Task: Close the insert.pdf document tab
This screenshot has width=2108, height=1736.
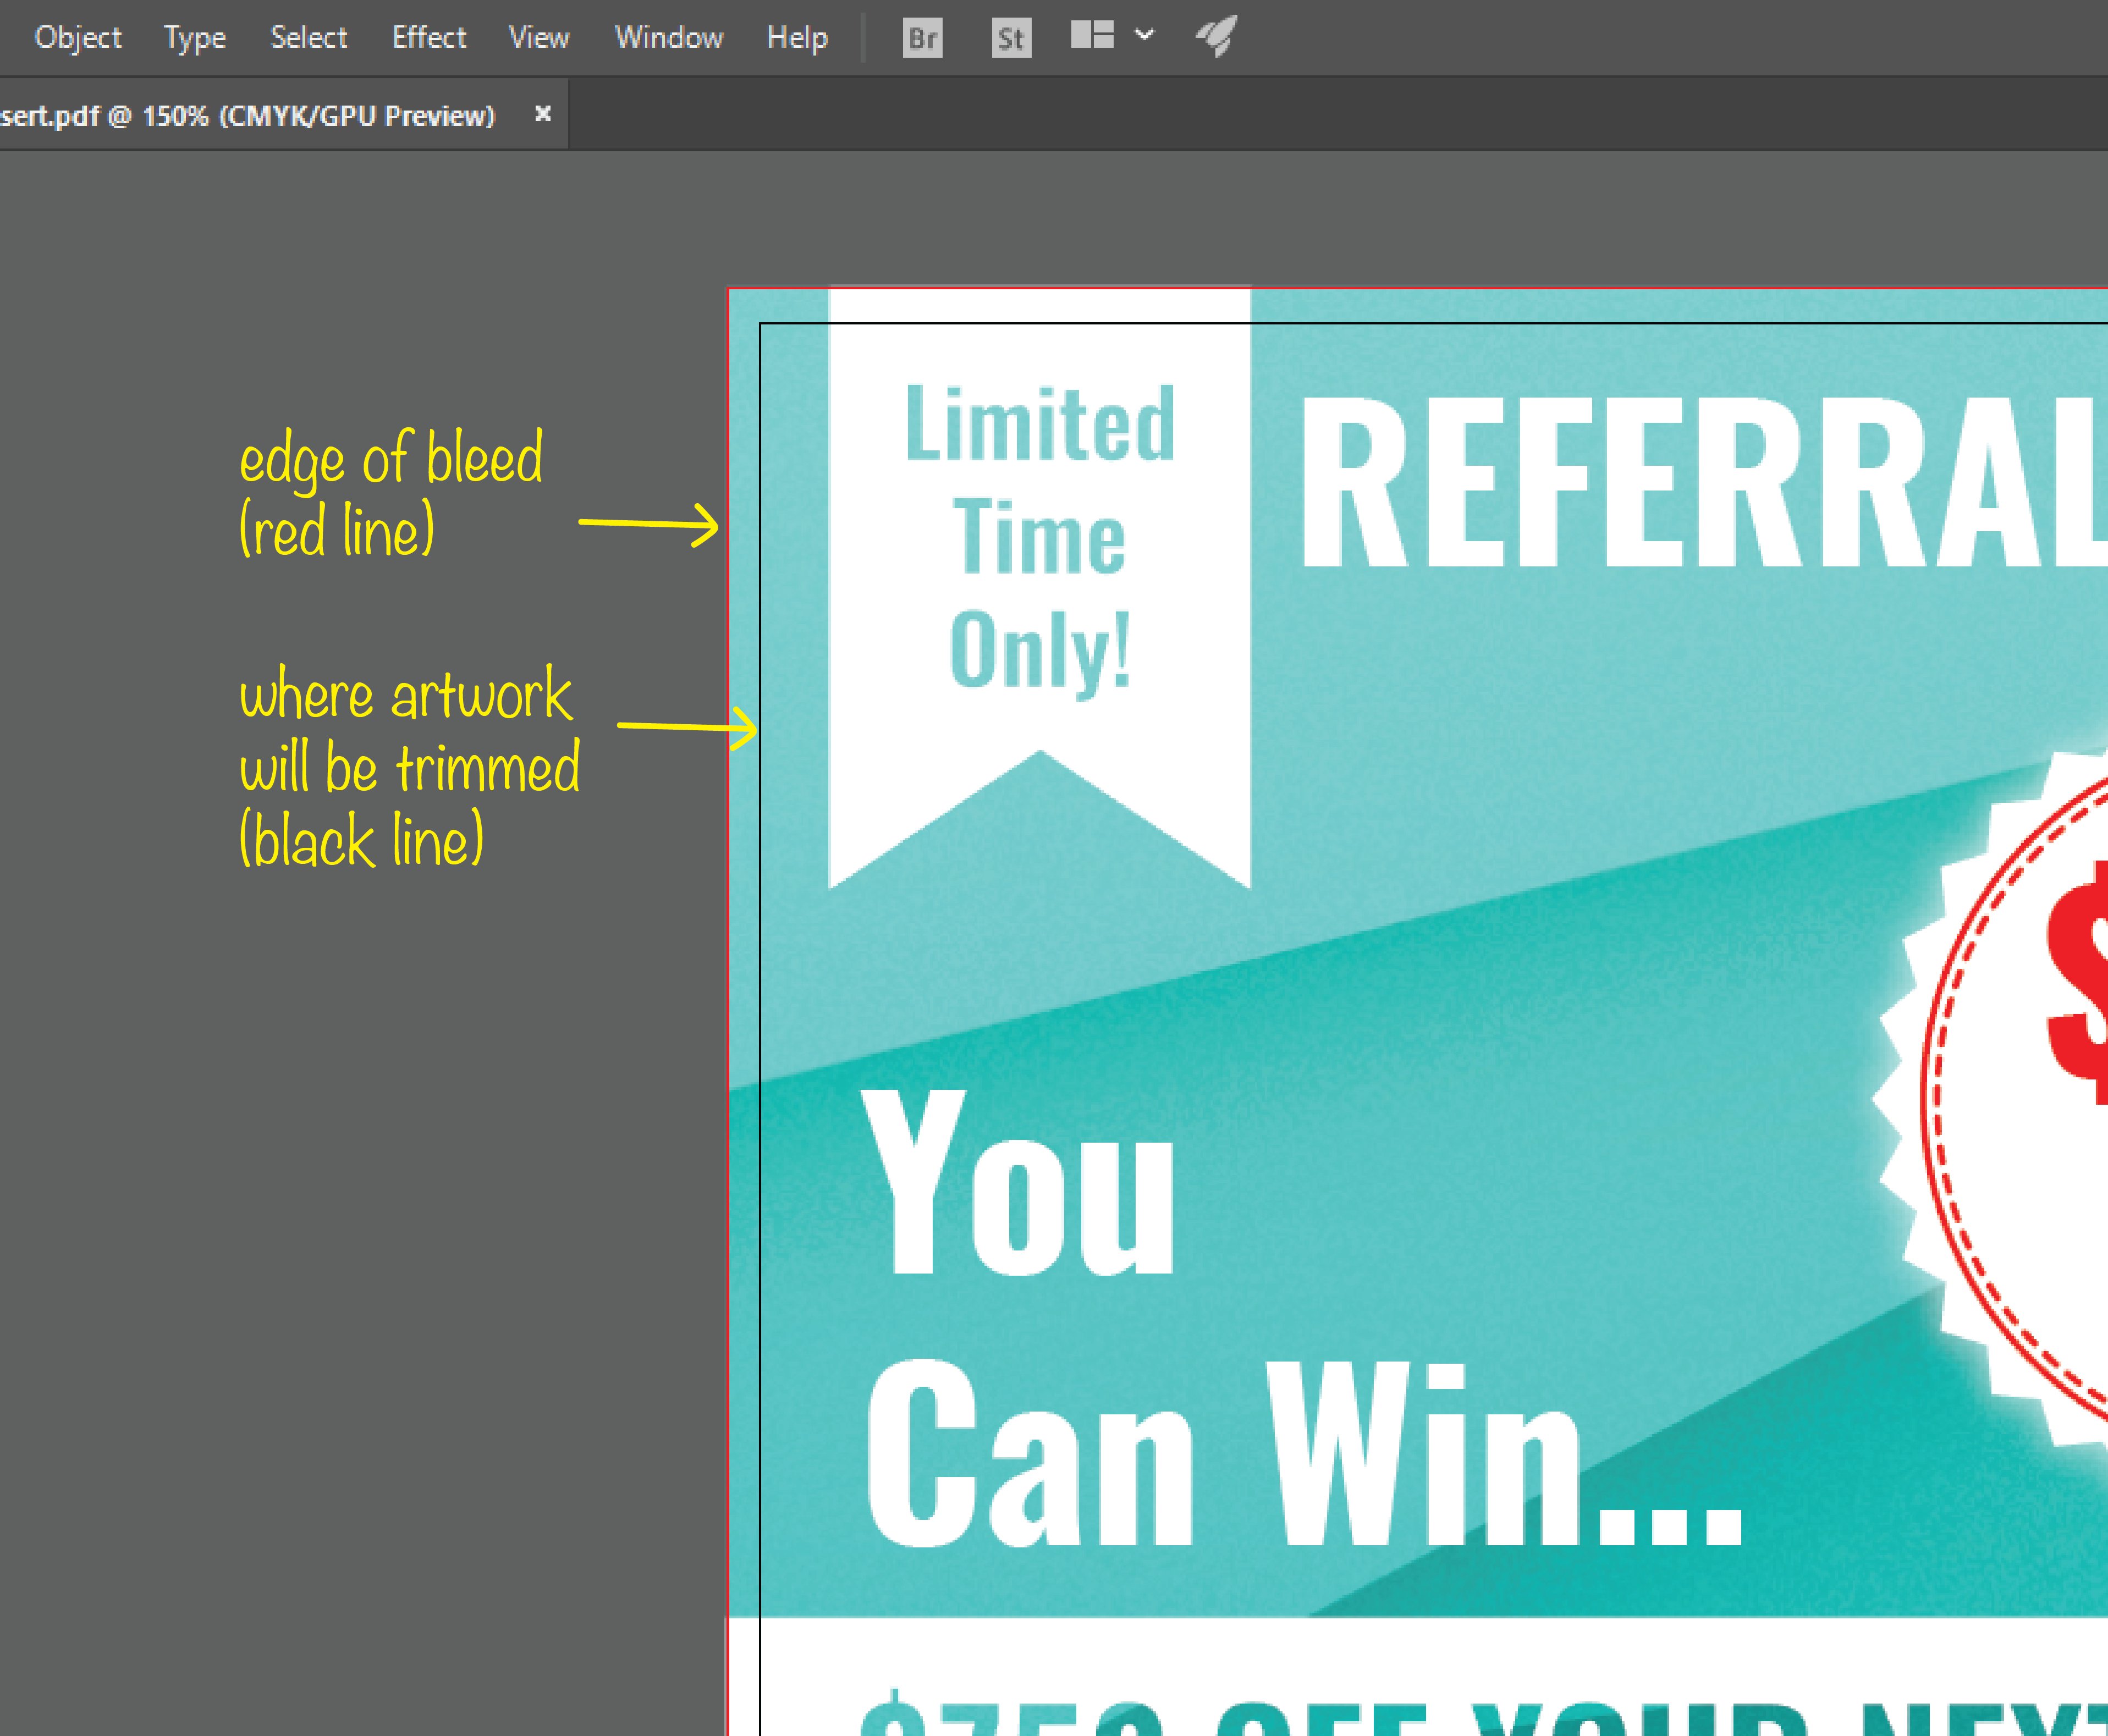Action: [x=542, y=114]
